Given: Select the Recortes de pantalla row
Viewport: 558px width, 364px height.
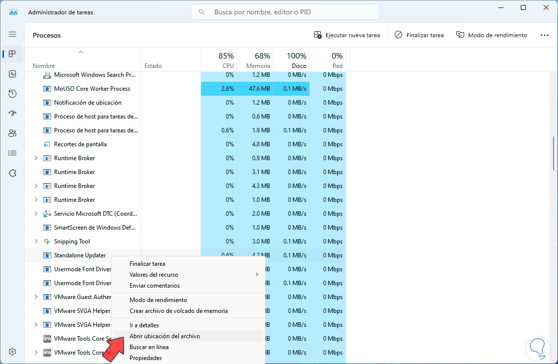Looking at the screenshot, I should 185,144.
